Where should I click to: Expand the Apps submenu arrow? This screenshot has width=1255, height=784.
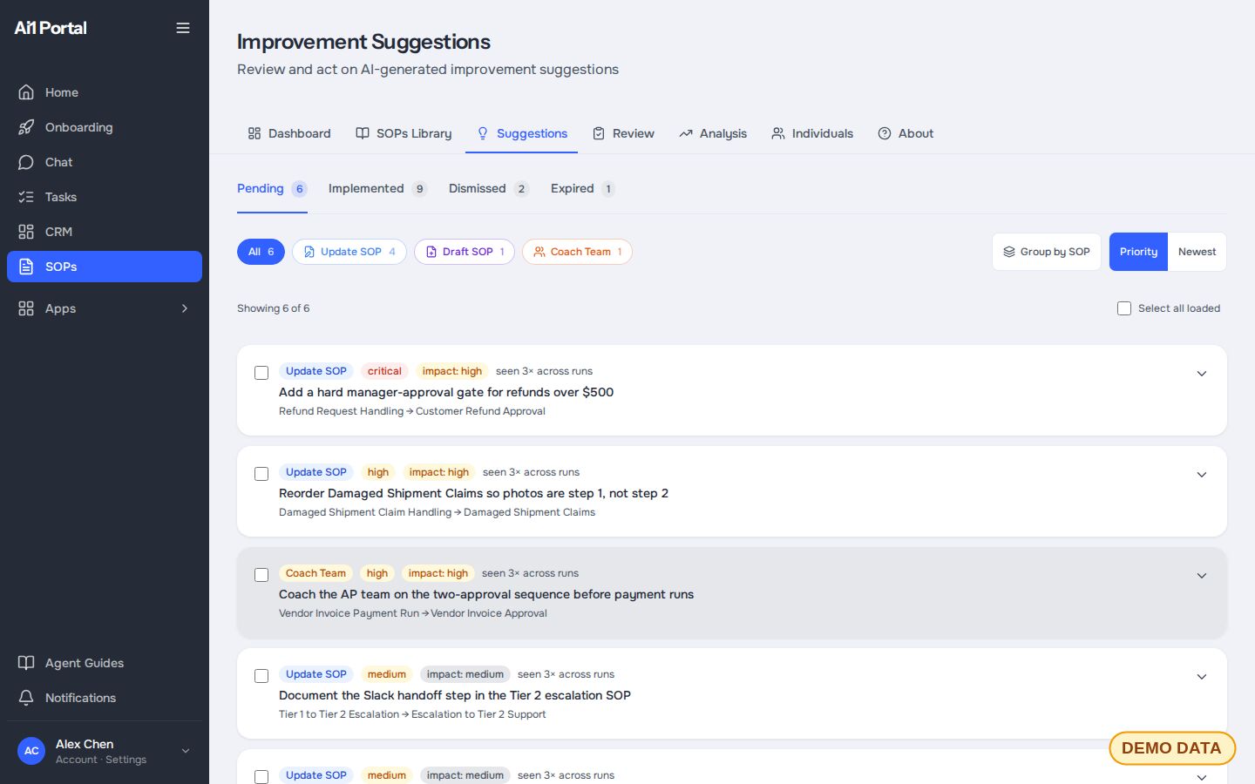click(x=185, y=308)
